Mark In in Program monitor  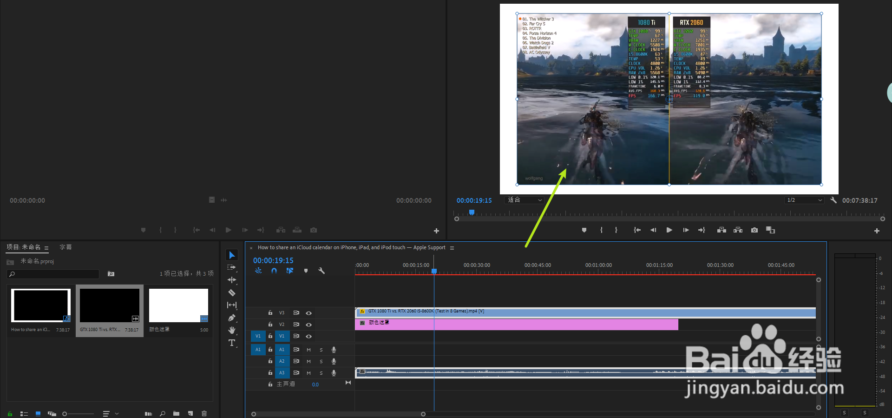coord(601,230)
